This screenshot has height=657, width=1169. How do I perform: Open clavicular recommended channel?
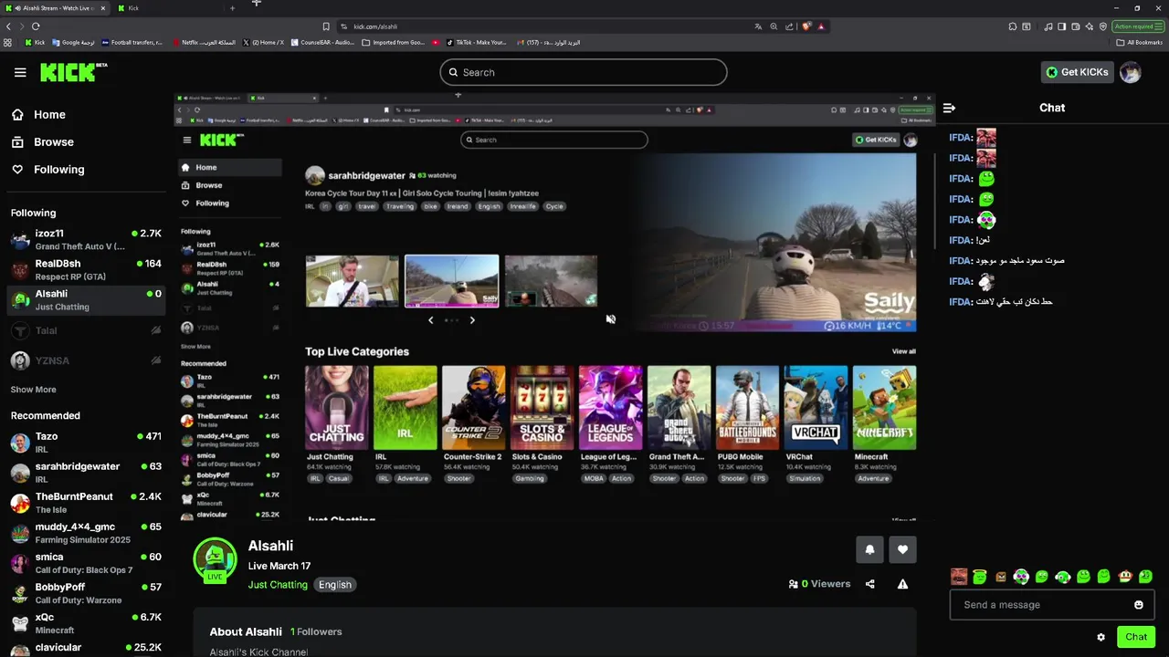[87, 649]
